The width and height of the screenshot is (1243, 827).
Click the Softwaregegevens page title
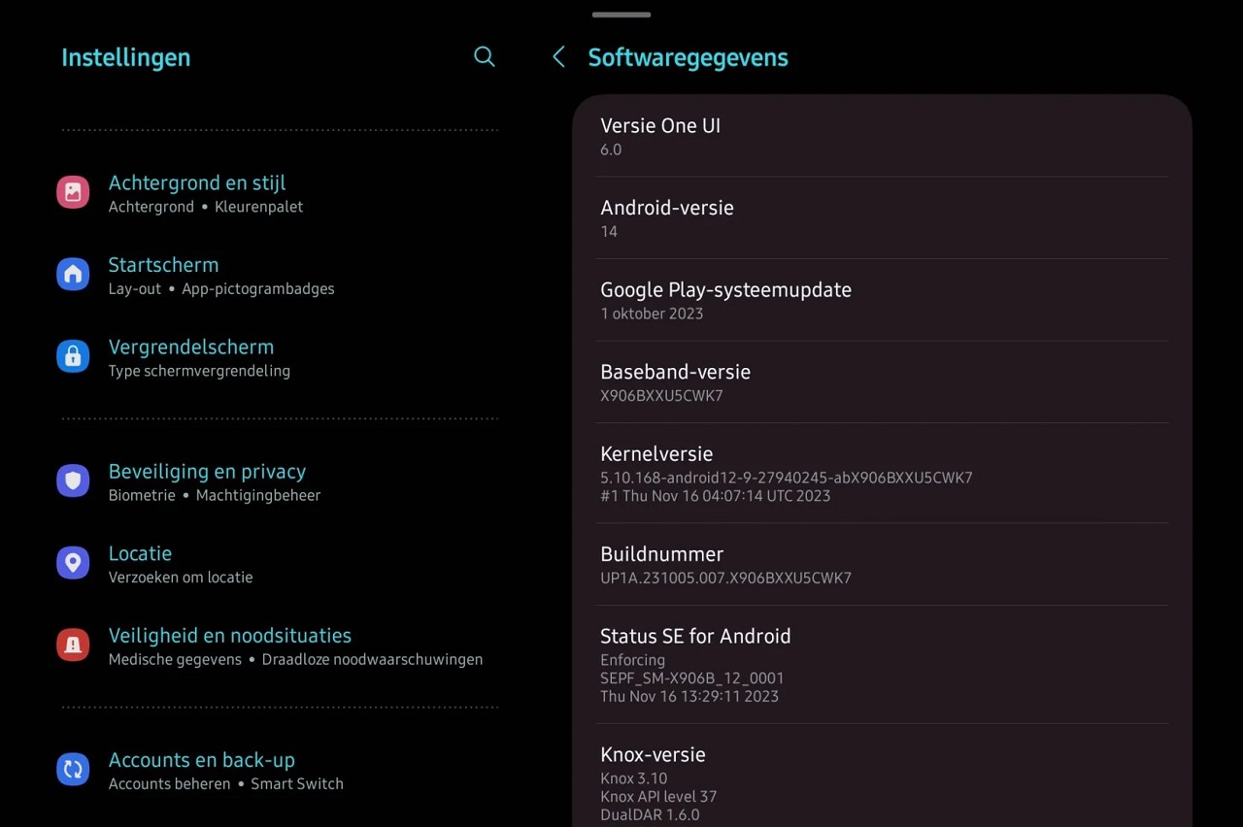click(688, 57)
